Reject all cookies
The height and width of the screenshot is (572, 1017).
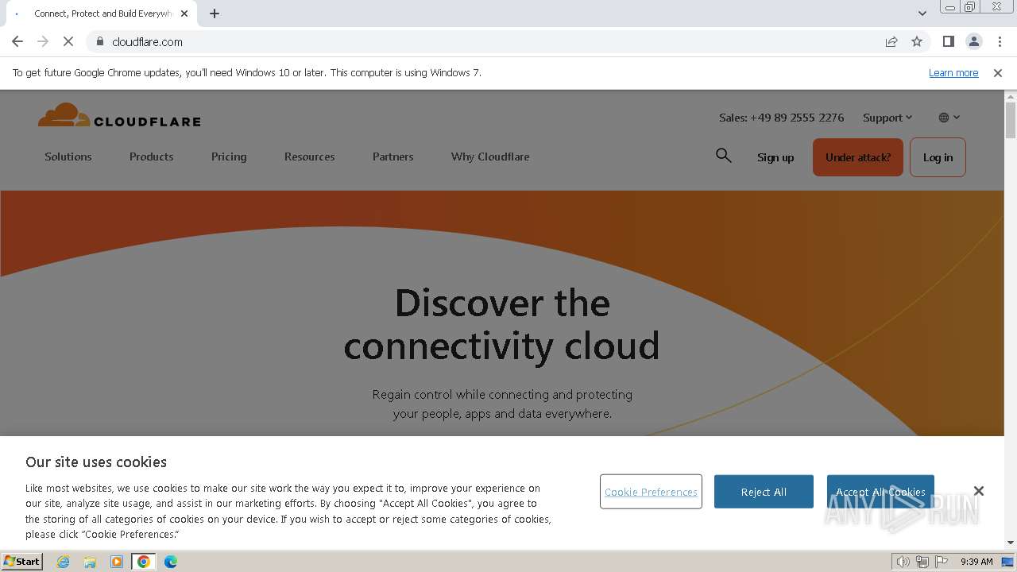(764, 492)
